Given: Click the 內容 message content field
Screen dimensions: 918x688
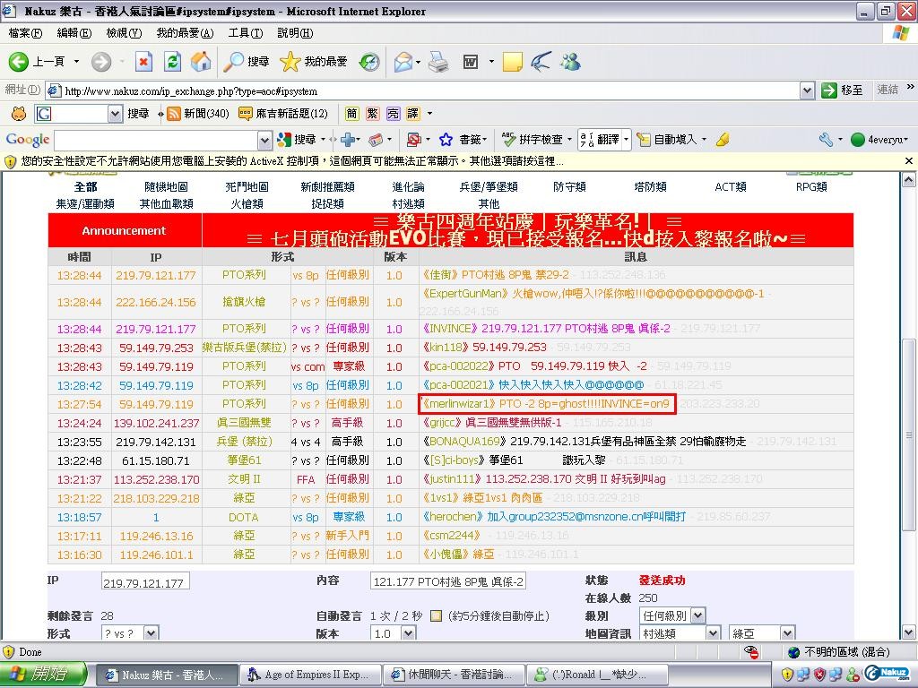Looking at the screenshot, I should pyautogui.click(x=448, y=582).
